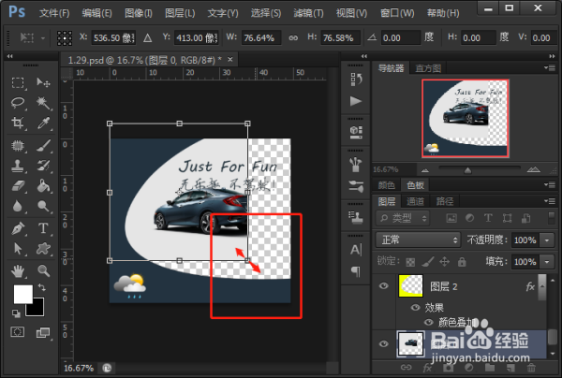This screenshot has height=378, width=562.
Task: Click the X position input field
Action: point(113,38)
